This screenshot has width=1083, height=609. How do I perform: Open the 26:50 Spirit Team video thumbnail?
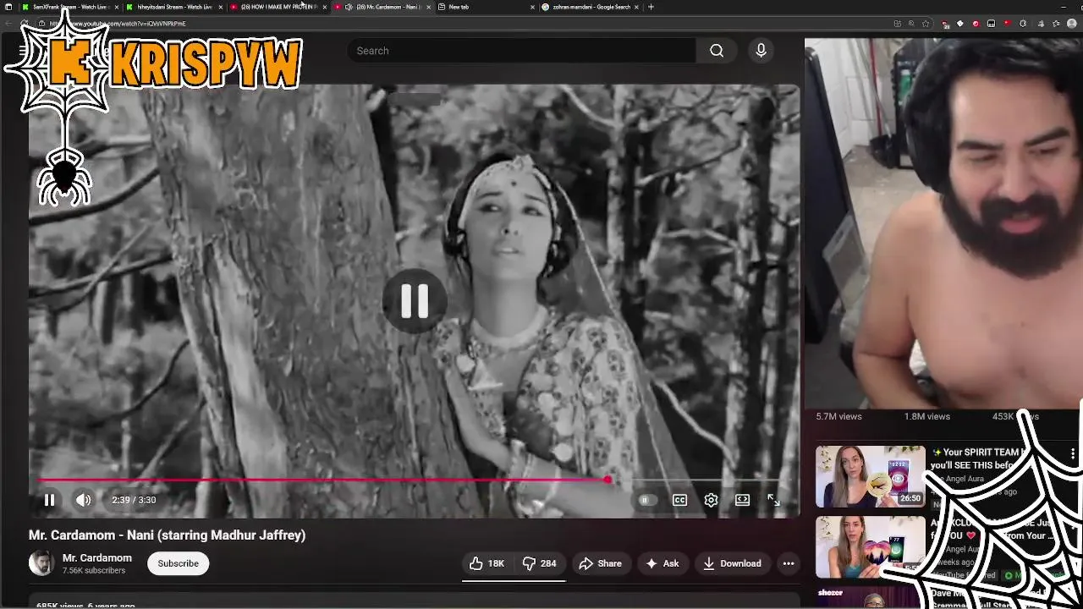click(x=870, y=477)
